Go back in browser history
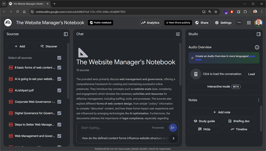Screen dimensions: 266x151 point(4,12)
